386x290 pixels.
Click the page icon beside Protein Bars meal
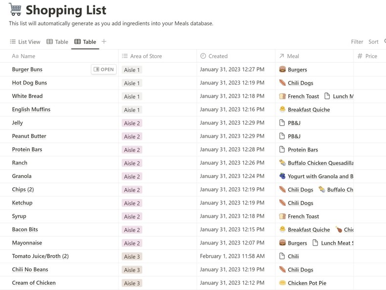coord(282,150)
